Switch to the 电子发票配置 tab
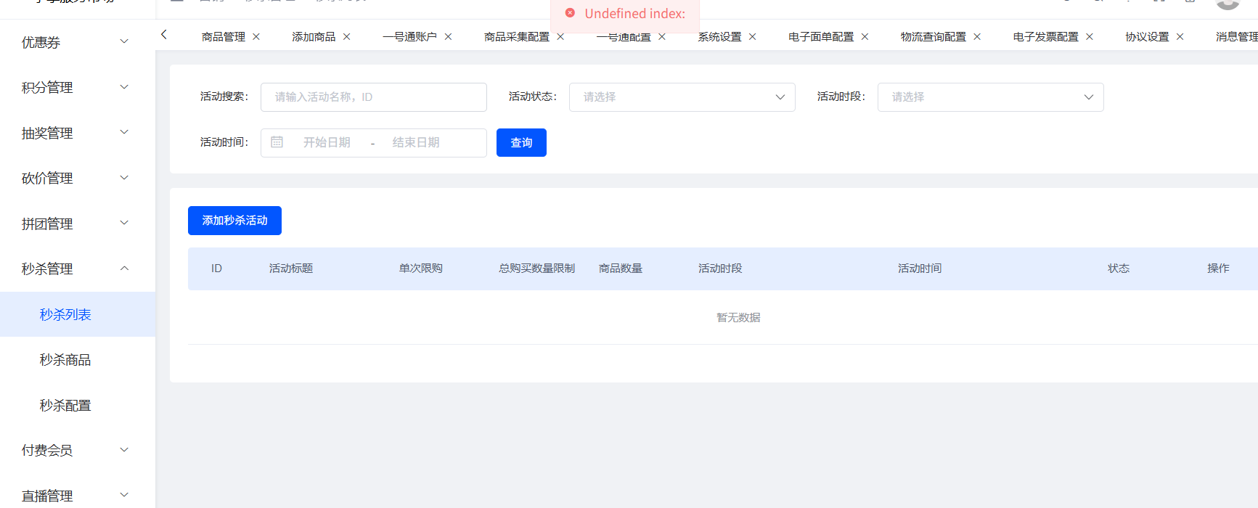 1045,37
